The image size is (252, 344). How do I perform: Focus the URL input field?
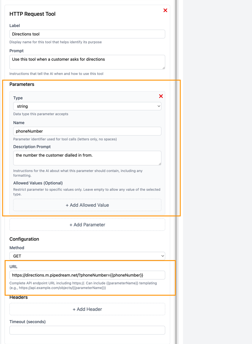pyautogui.click(x=87, y=275)
